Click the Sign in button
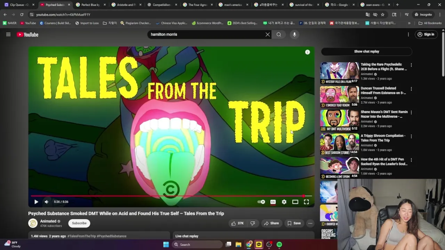 click(x=426, y=34)
